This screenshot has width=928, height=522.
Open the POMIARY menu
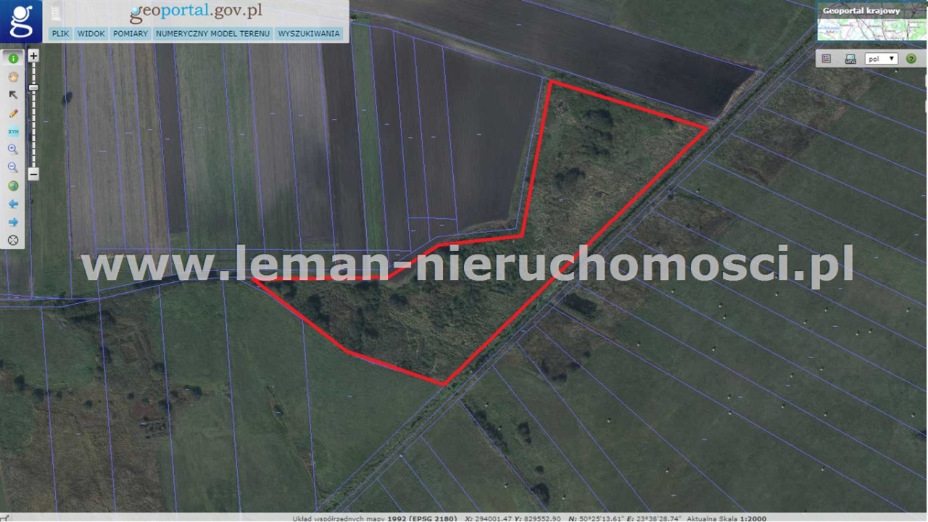coord(130,33)
